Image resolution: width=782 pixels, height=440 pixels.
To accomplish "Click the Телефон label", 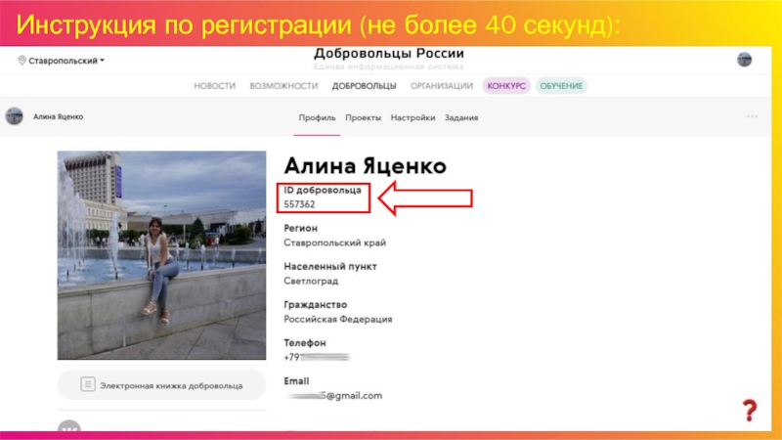I will [304, 343].
